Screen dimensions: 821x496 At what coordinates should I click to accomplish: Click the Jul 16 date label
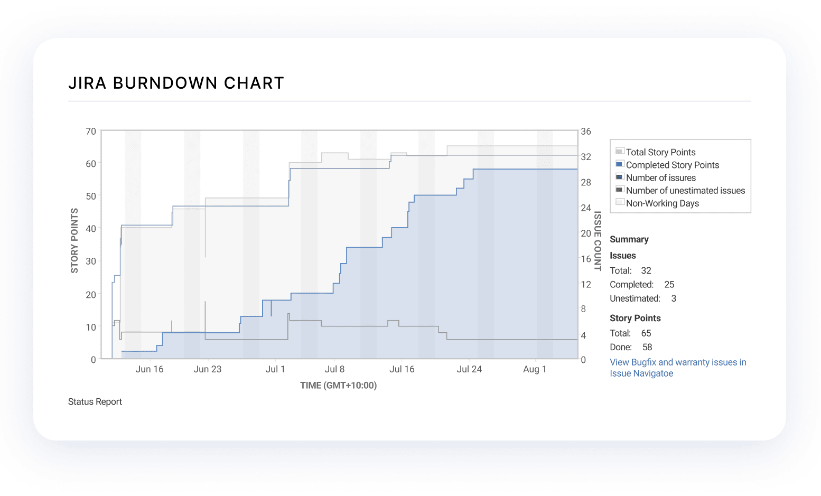402,369
